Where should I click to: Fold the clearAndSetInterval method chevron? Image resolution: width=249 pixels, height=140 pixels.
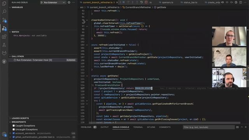click(x=87, y=20)
